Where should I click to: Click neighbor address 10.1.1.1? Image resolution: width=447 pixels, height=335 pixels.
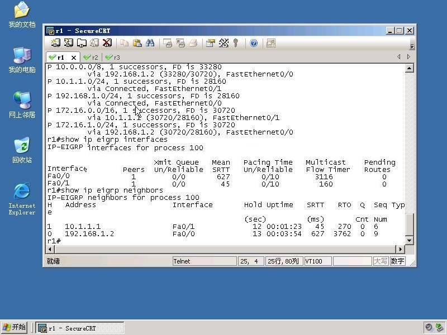[x=83, y=227]
